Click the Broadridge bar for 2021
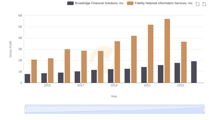 (144, 75)
